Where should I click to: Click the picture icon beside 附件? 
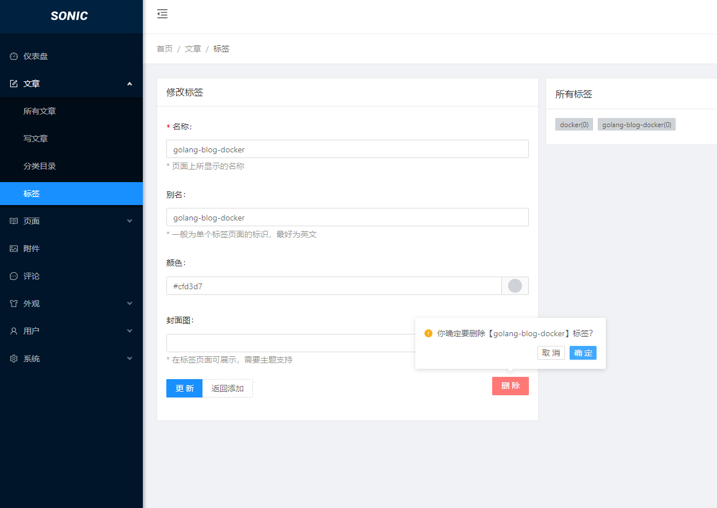coord(14,249)
